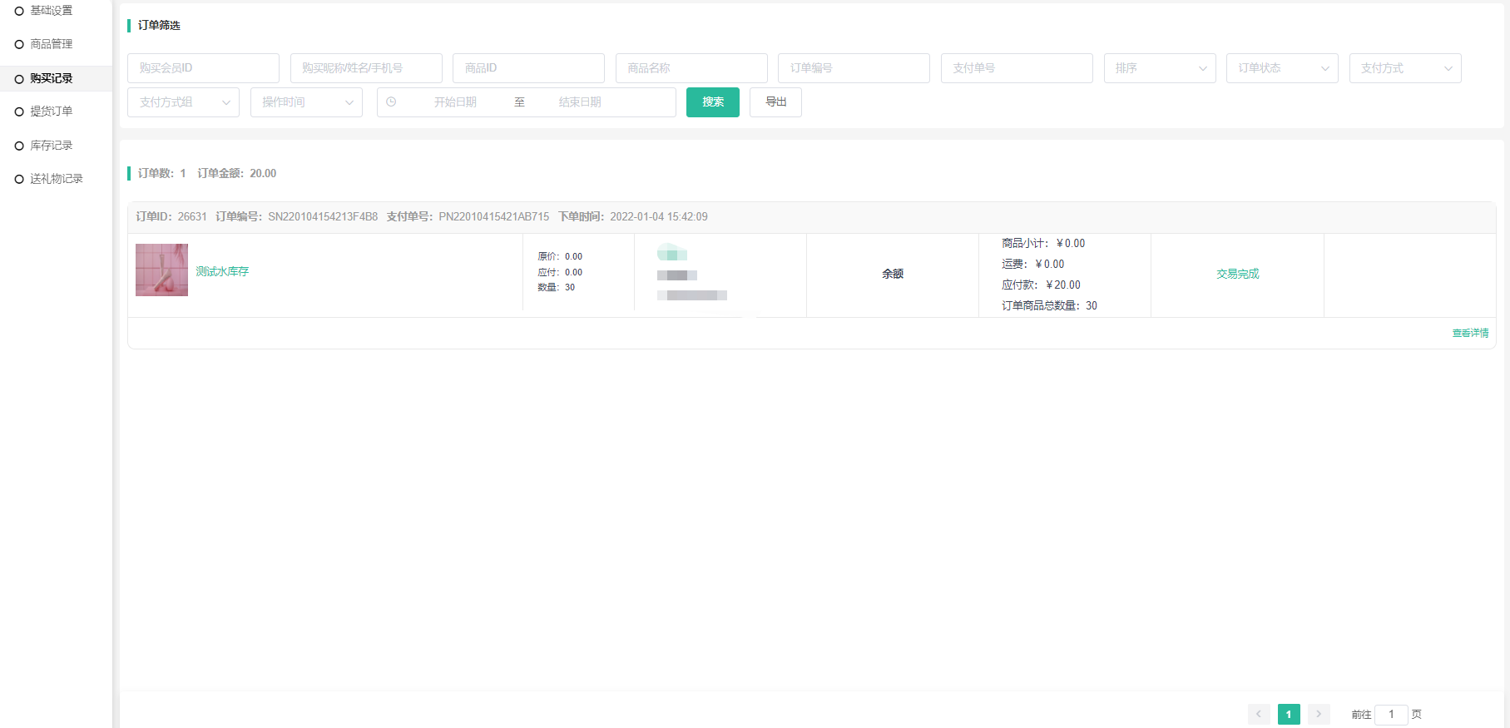Open the 支付方式 dropdown
1510x728 pixels.
tap(1404, 68)
